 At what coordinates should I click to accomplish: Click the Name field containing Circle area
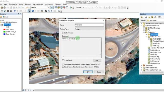pyautogui.click(x=89, y=25)
